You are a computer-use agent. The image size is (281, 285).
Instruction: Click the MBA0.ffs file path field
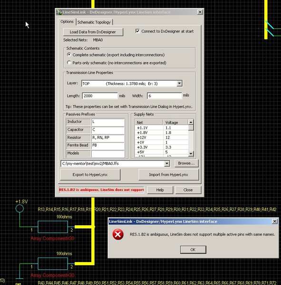click(113, 163)
